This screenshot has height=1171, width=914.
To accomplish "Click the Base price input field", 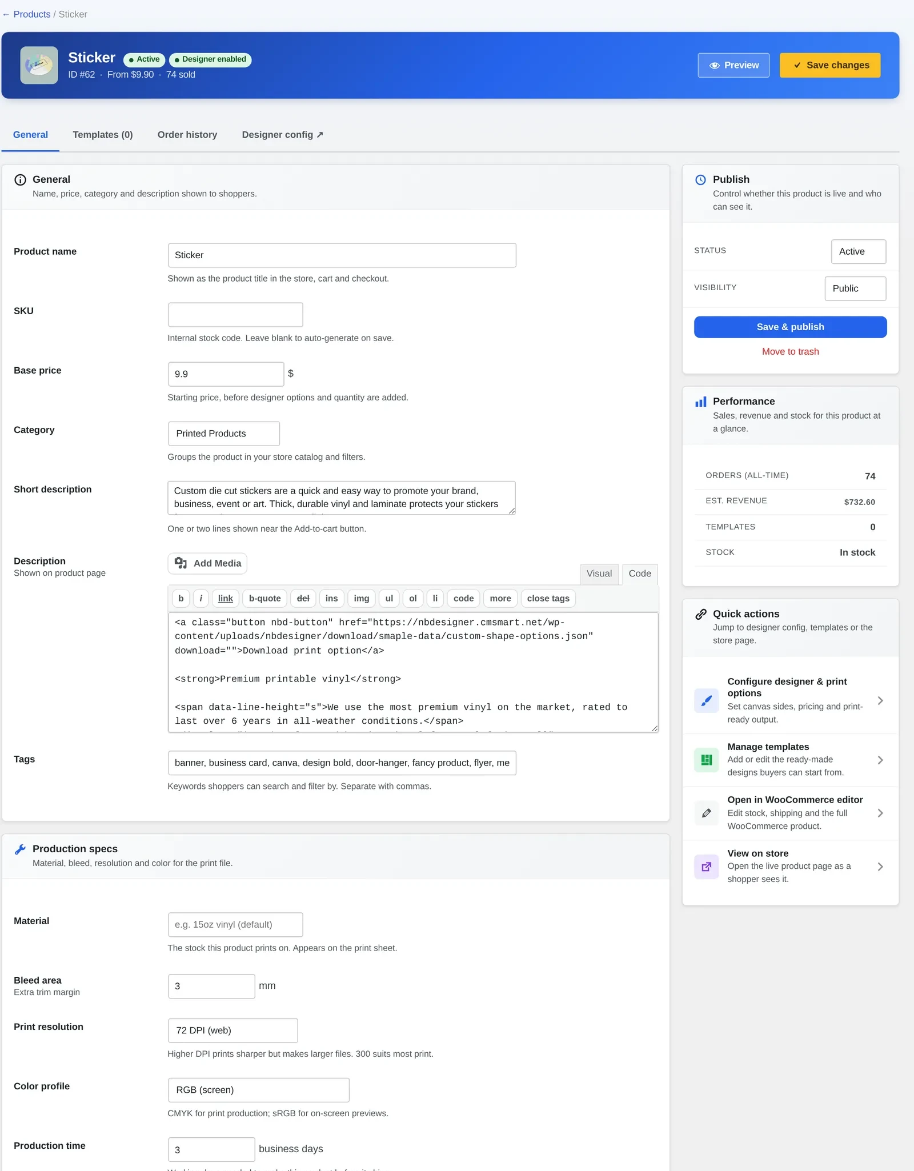I will 226,374.
